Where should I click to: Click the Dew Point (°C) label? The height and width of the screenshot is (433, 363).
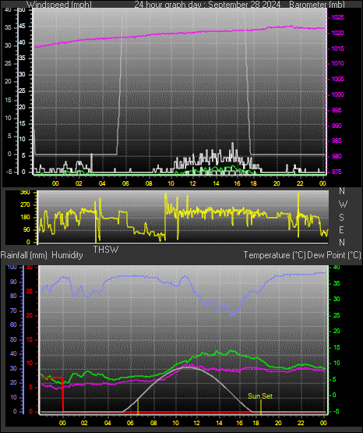tap(333, 255)
